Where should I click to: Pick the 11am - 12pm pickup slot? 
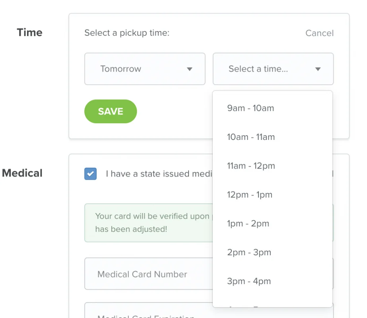[x=251, y=166]
